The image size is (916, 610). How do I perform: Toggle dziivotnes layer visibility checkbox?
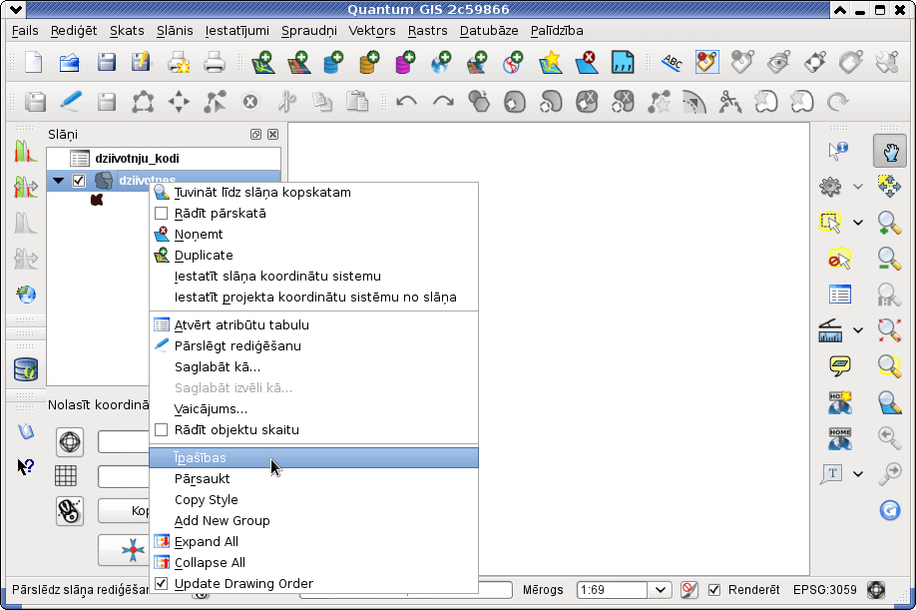pyautogui.click(x=79, y=181)
